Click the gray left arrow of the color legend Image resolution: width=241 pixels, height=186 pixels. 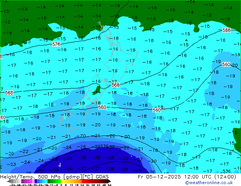(9, 181)
